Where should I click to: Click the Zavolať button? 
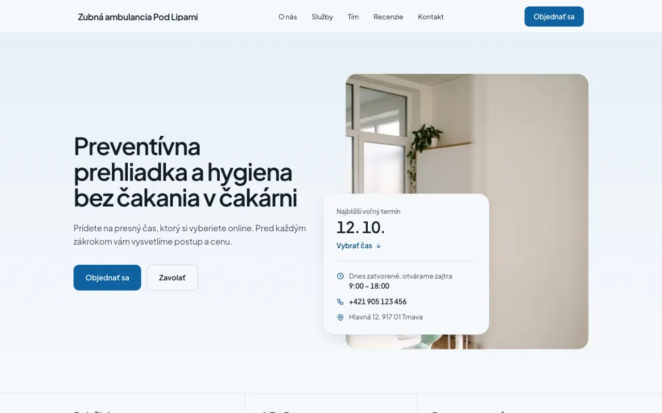pyautogui.click(x=172, y=278)
